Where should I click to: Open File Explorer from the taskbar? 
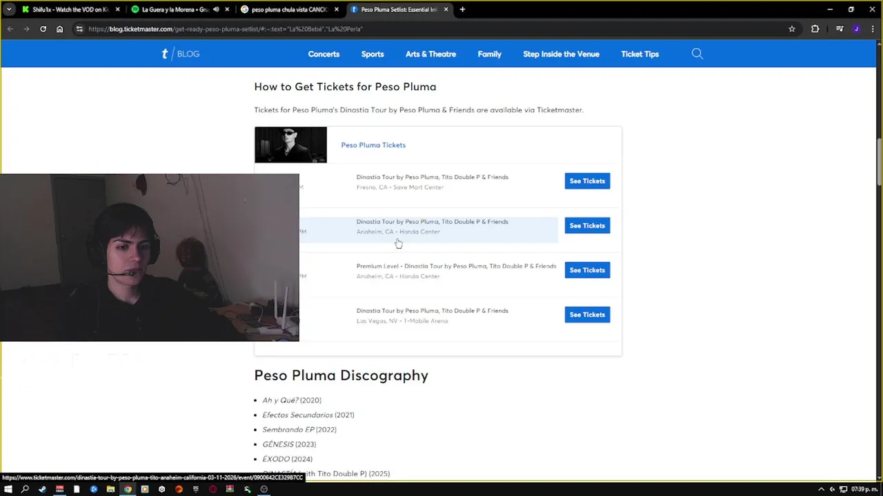[x=110, y=489]
